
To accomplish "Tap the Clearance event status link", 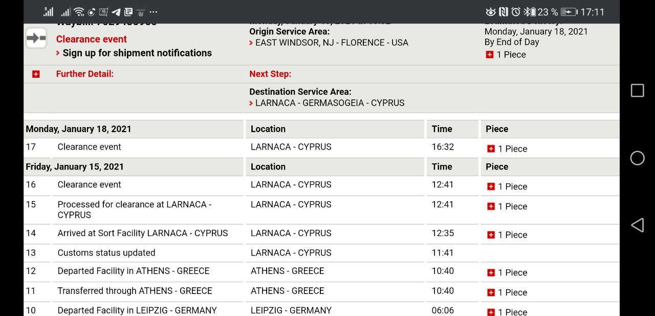I will 92,39.
